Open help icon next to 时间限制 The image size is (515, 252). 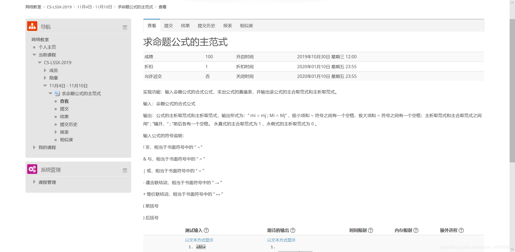[x=370, y=230]
